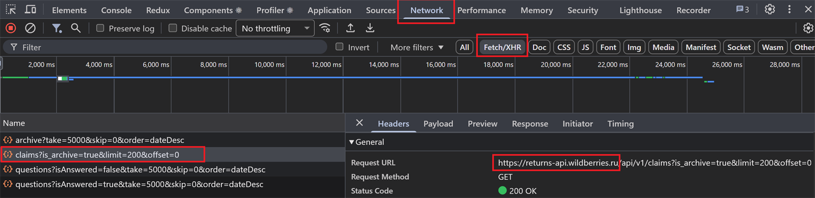Filter requests by Doc
This screenshot has width=815, height=198.
pyautogui.click(x=539, y=47)
